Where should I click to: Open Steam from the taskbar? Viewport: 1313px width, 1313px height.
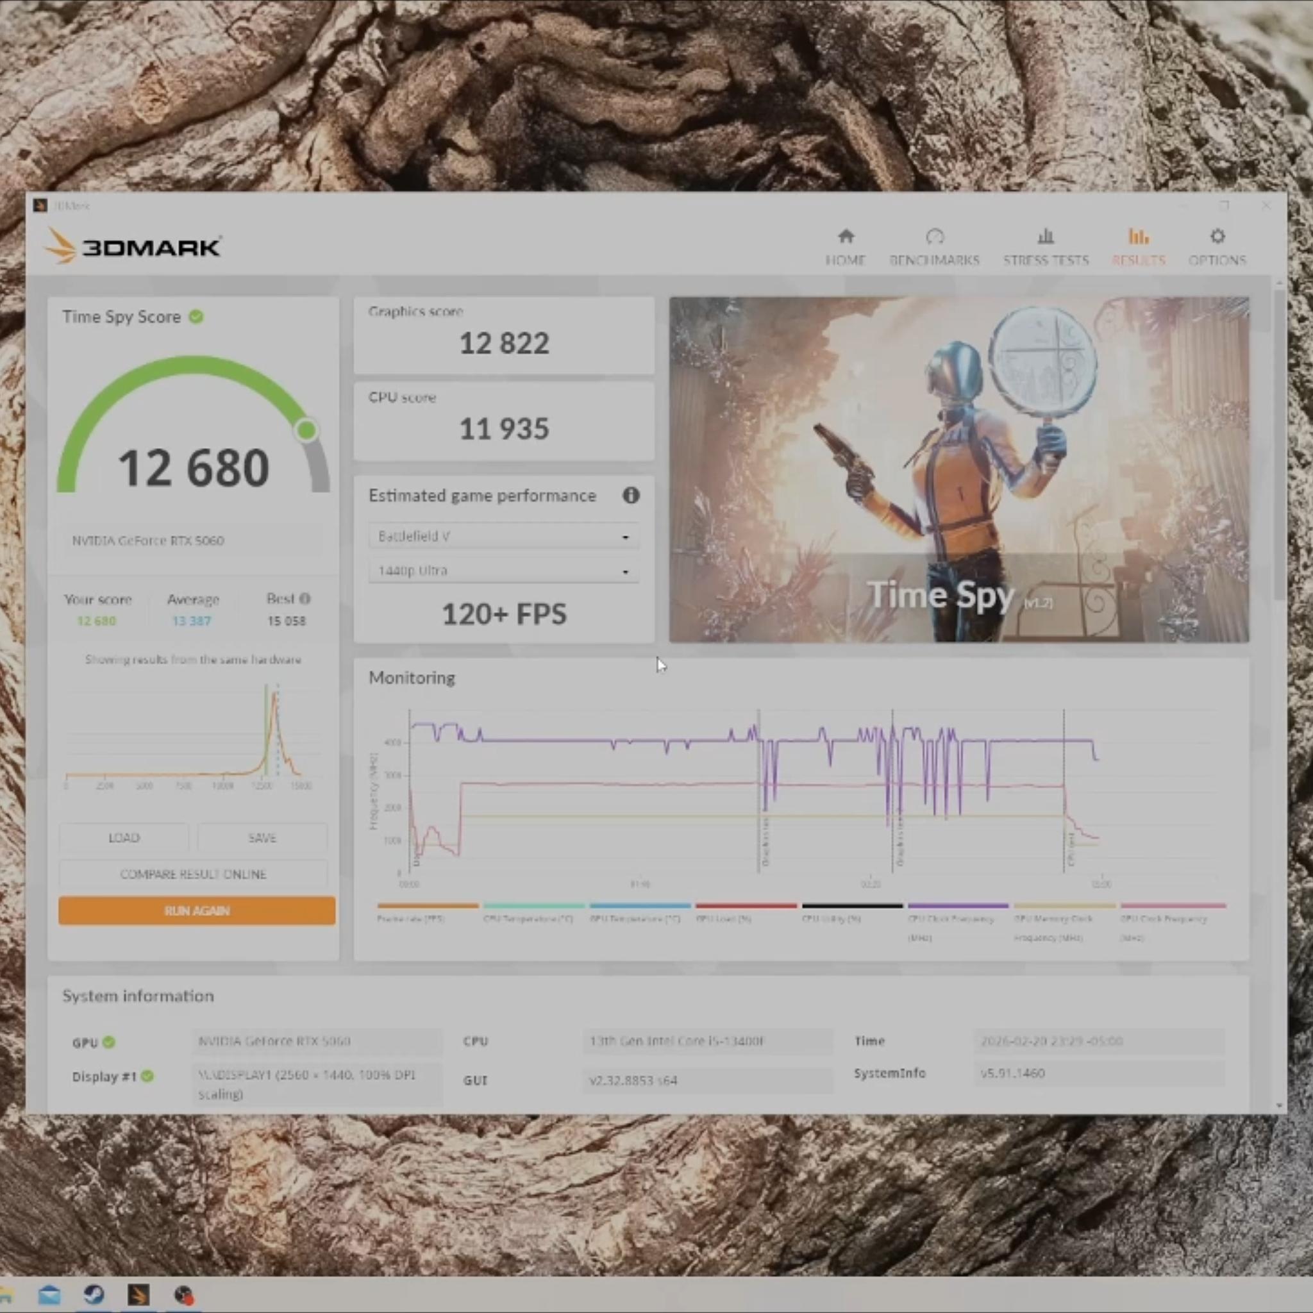pos(94,1294)
